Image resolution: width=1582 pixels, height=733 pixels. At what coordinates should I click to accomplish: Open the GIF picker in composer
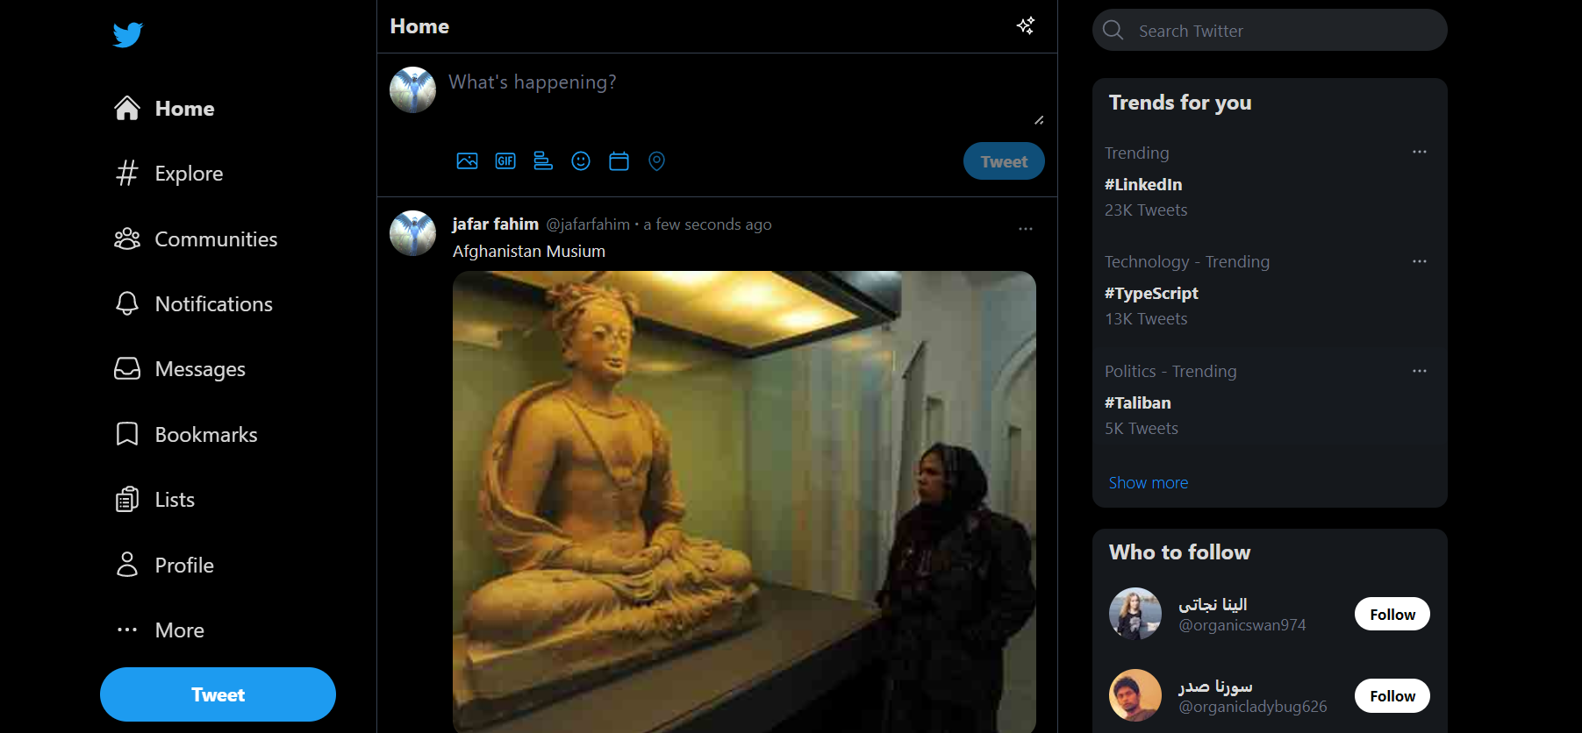coord(505,161)
